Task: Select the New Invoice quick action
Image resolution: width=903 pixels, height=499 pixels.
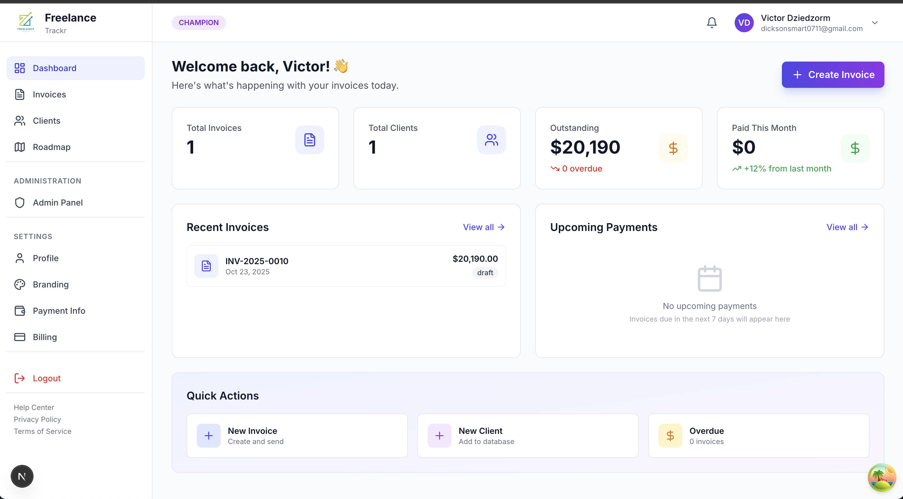Action: tap(297, 435)
